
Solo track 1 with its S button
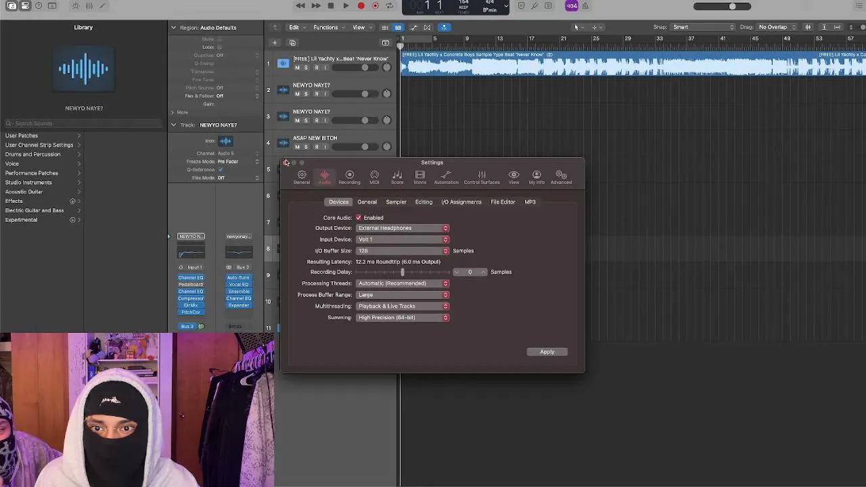(306, 68)
